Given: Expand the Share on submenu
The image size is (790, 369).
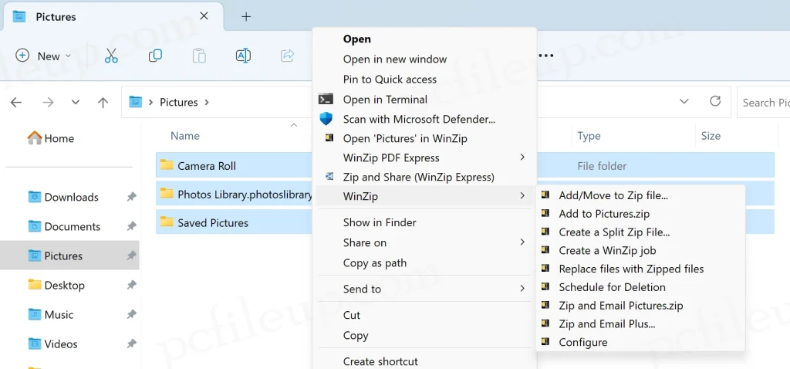Looking at the screenshot, I should 522,242.
